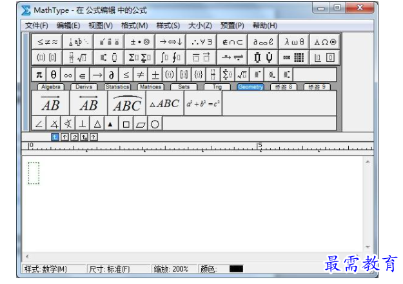Insert the circle symbol
This screenshot has width=403, height=284.
[x=155, y=124]
